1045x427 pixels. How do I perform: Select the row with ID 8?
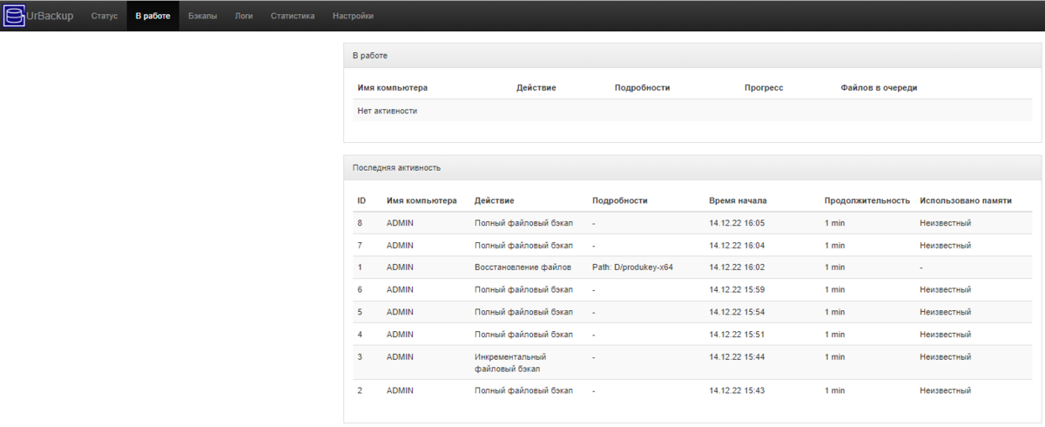[x=692, y=223]
